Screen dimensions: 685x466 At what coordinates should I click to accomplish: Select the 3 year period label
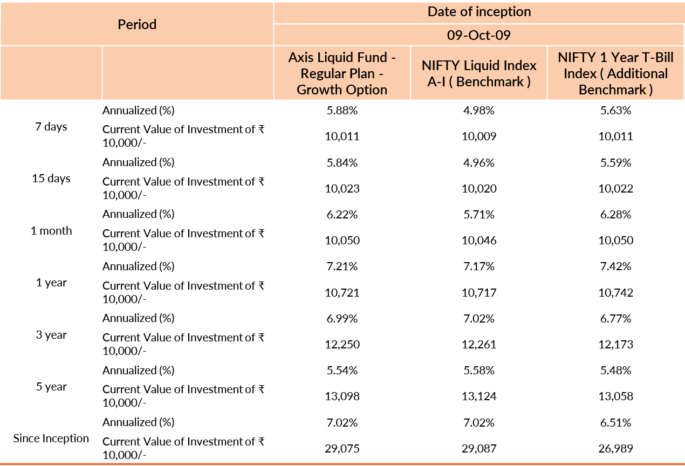tap(51, 335)
